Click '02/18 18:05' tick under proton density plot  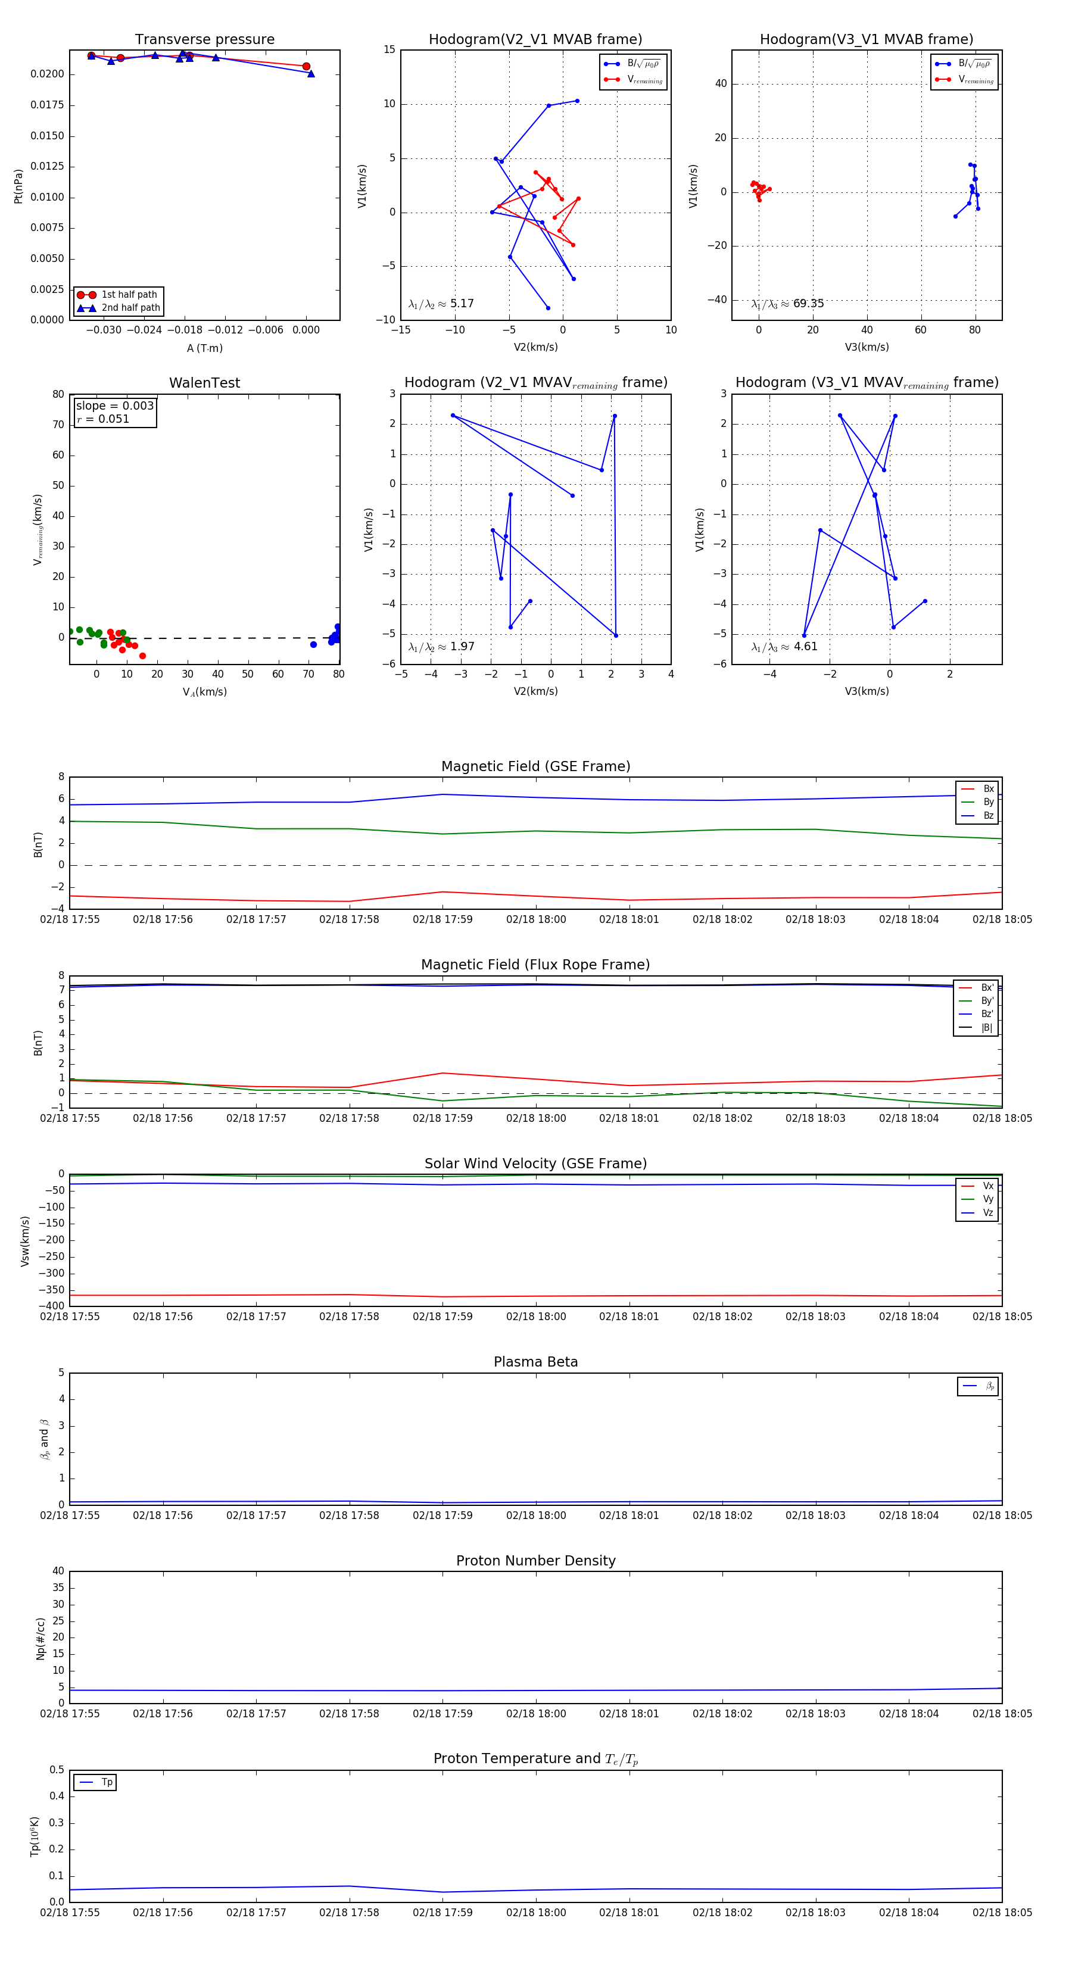coord(1002,1713)
